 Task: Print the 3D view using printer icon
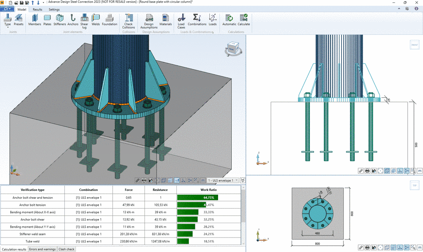point(144,180)
